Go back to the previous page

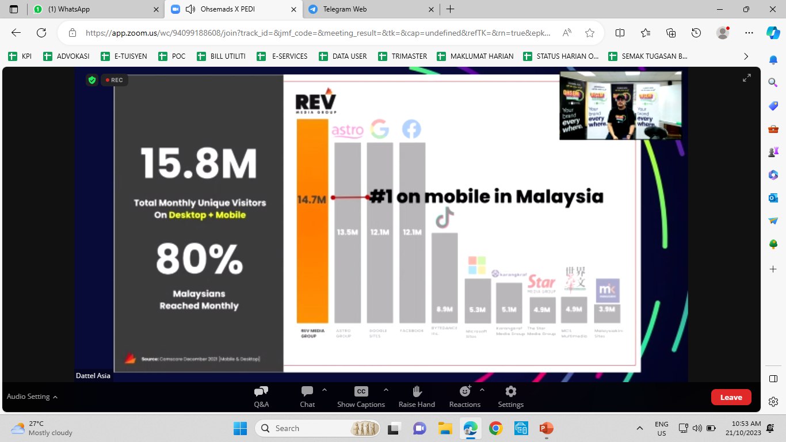click(x=16, y=33)
